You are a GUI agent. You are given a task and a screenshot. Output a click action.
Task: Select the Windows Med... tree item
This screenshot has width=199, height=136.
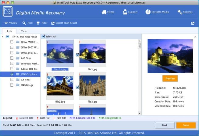[x=30, y=63]
